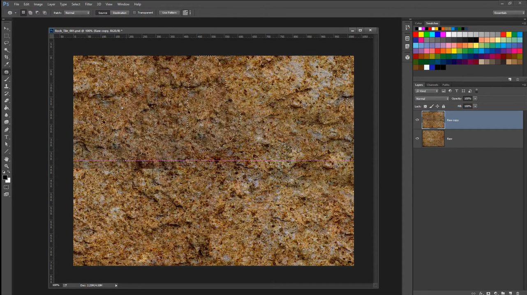
Task: Choose the Horizontal Type tool
Action: click(7, 137)
